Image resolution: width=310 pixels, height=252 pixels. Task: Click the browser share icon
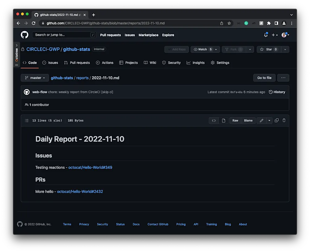(221, 23)
